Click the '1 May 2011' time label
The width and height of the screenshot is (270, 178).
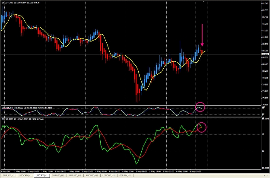click(6, 172)
